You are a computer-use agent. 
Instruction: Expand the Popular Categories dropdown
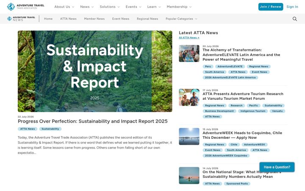click(181, 19)
